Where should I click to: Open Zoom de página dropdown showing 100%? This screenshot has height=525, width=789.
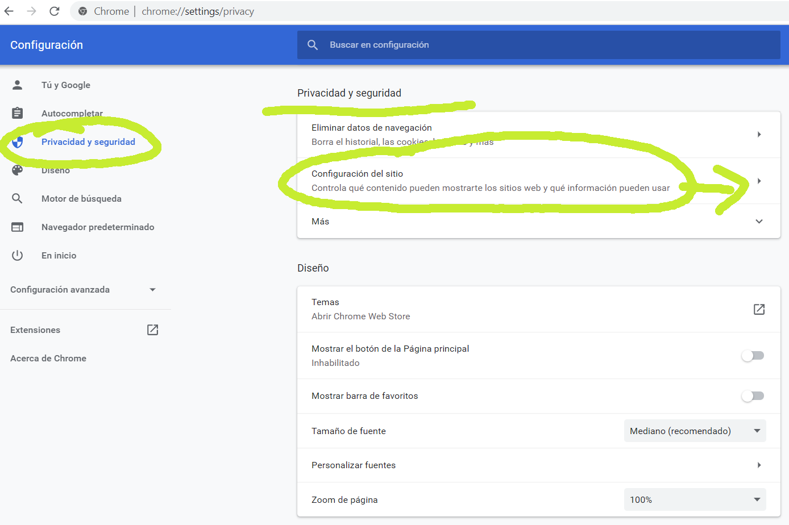pos(695,499)
